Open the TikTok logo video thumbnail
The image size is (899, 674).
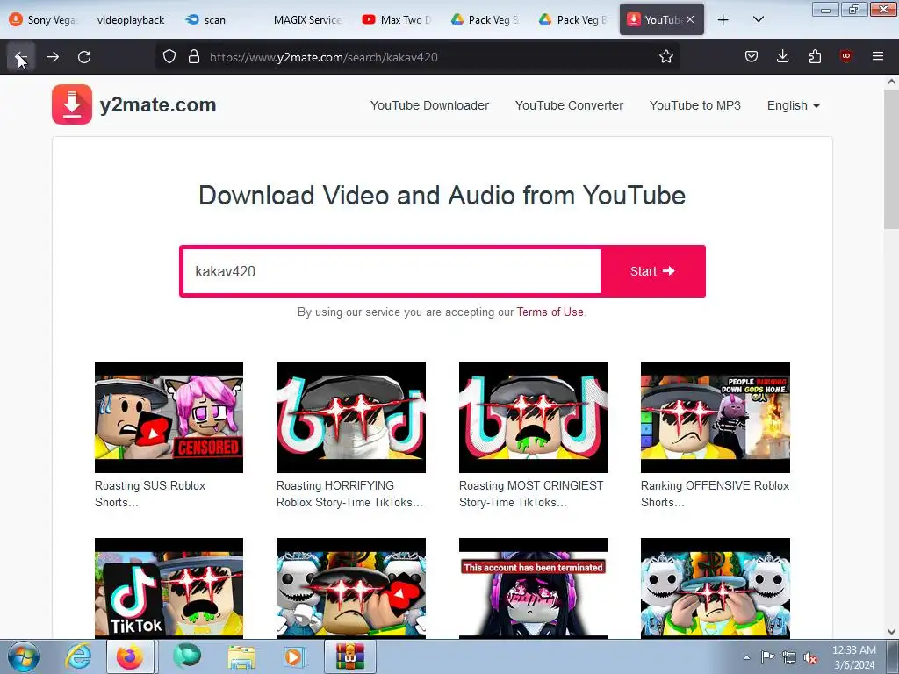tap(169, 588)
